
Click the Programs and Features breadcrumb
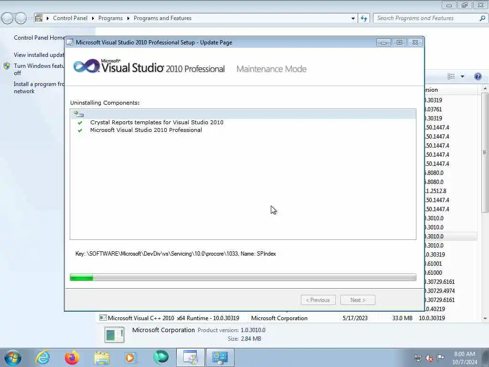pyautogui.click(x=162, y=18)
